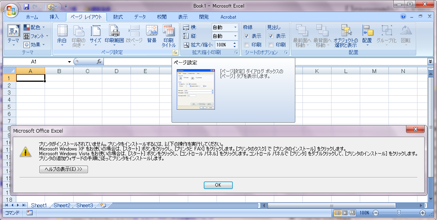This screenshot has height=220, width=437.
Task: Switch to Page Layout view icon
Action: [x=345, y=213]
